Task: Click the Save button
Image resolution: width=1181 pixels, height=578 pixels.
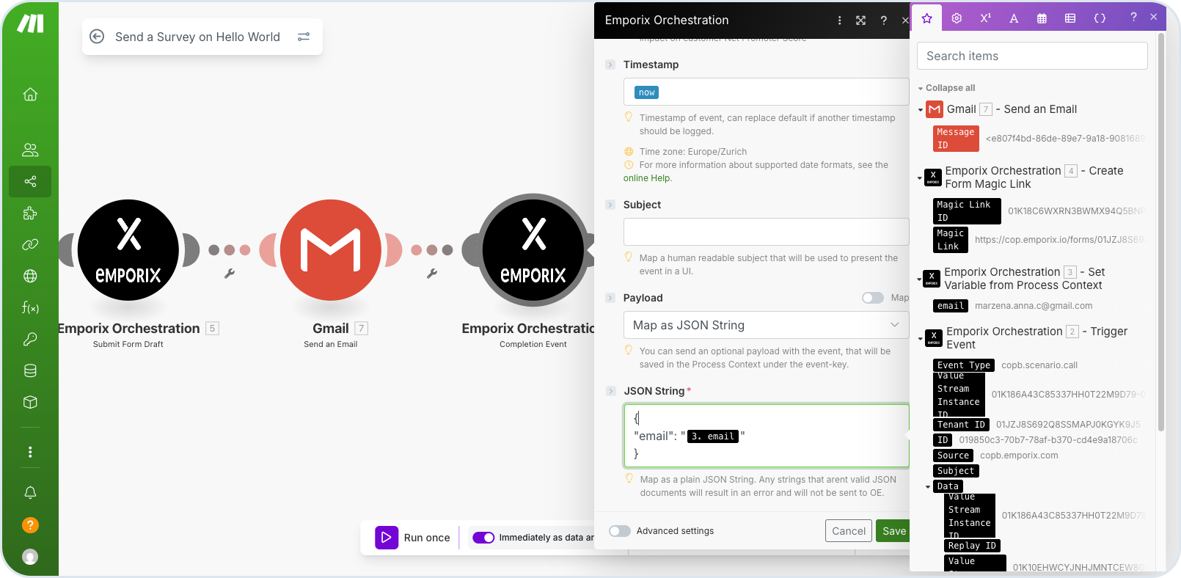Action: coord(893,531)
